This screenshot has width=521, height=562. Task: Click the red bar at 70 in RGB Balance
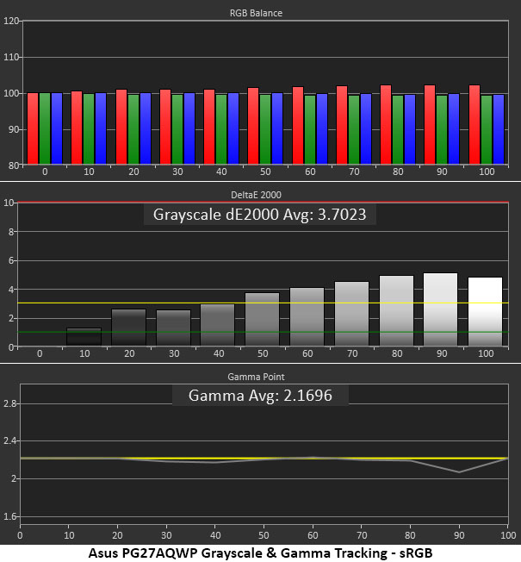coord(342,125)
